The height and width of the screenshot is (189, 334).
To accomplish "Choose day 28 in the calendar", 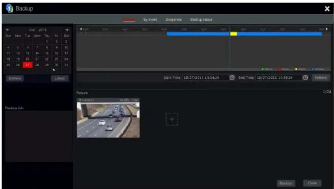I will [37, 65].
